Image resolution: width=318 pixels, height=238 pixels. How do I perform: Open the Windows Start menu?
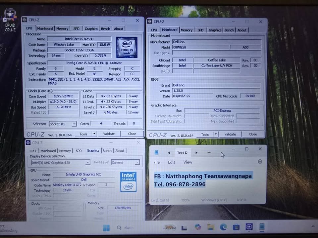tap(106, 228)
